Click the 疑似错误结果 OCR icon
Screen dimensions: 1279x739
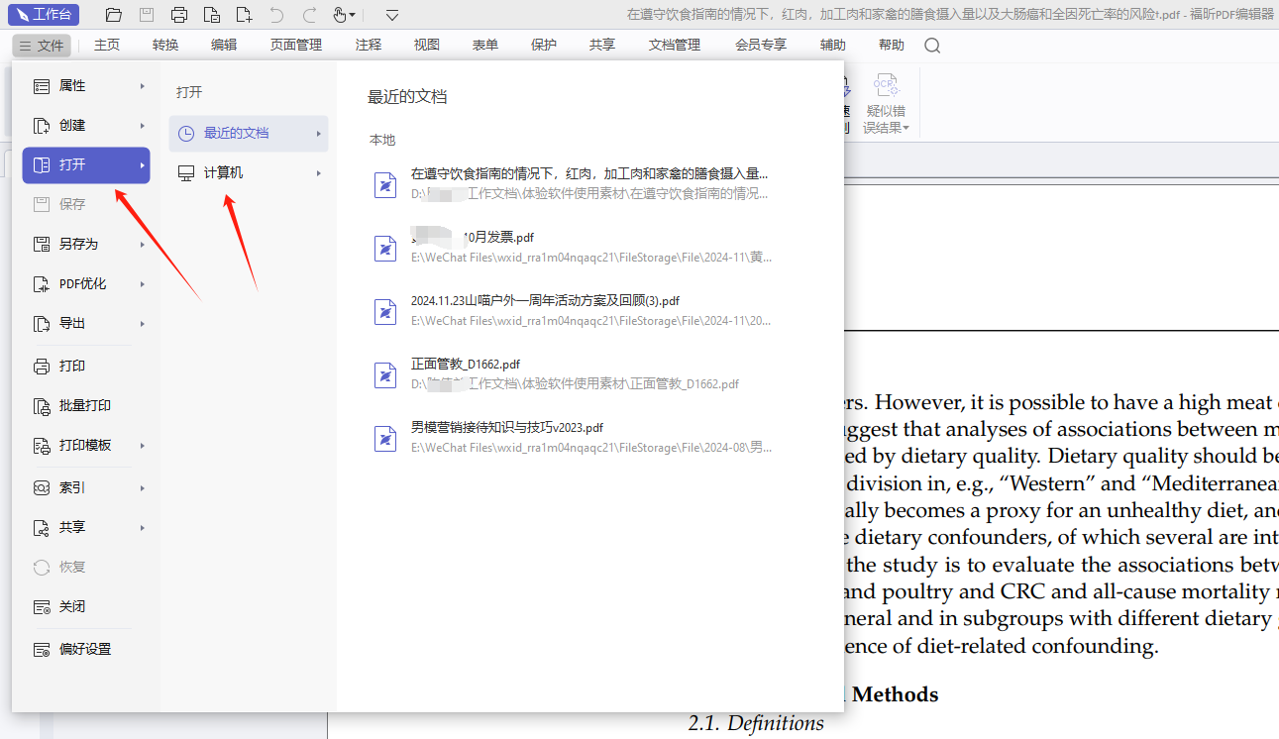(x=886, y=101)
